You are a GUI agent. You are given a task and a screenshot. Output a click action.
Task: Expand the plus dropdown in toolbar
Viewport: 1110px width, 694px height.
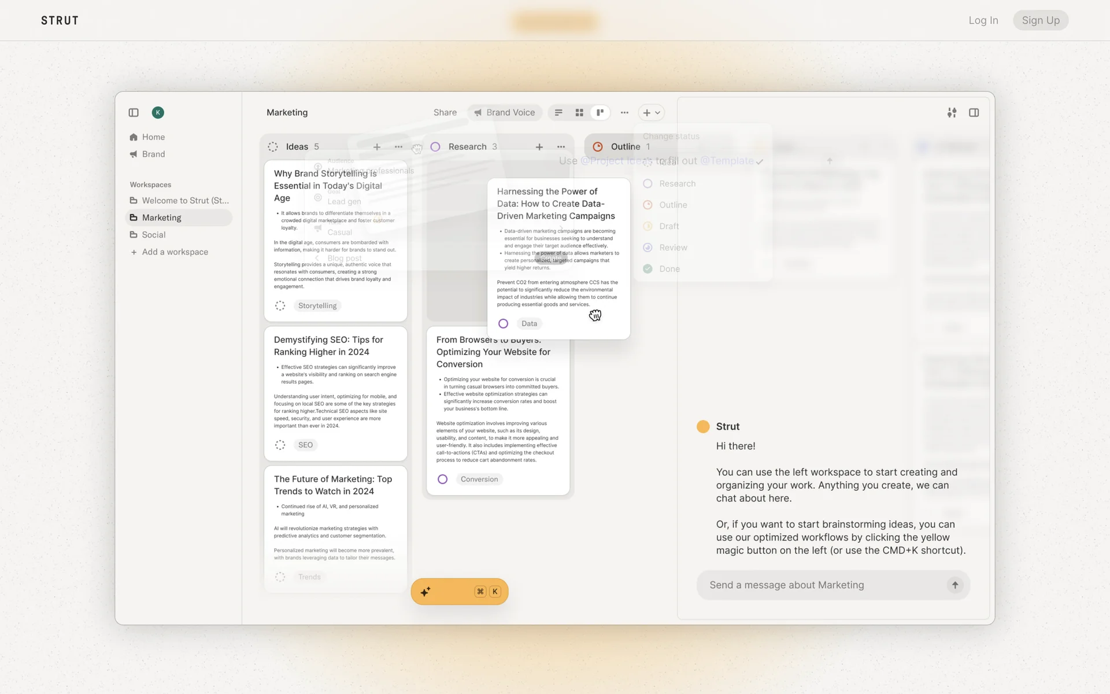[652, 113]
